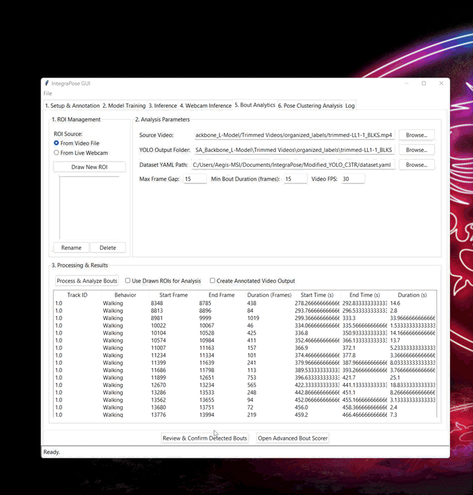Click the Max Frame Gap field
Screen dimensions: 473x495
click(x=194, y=179)
